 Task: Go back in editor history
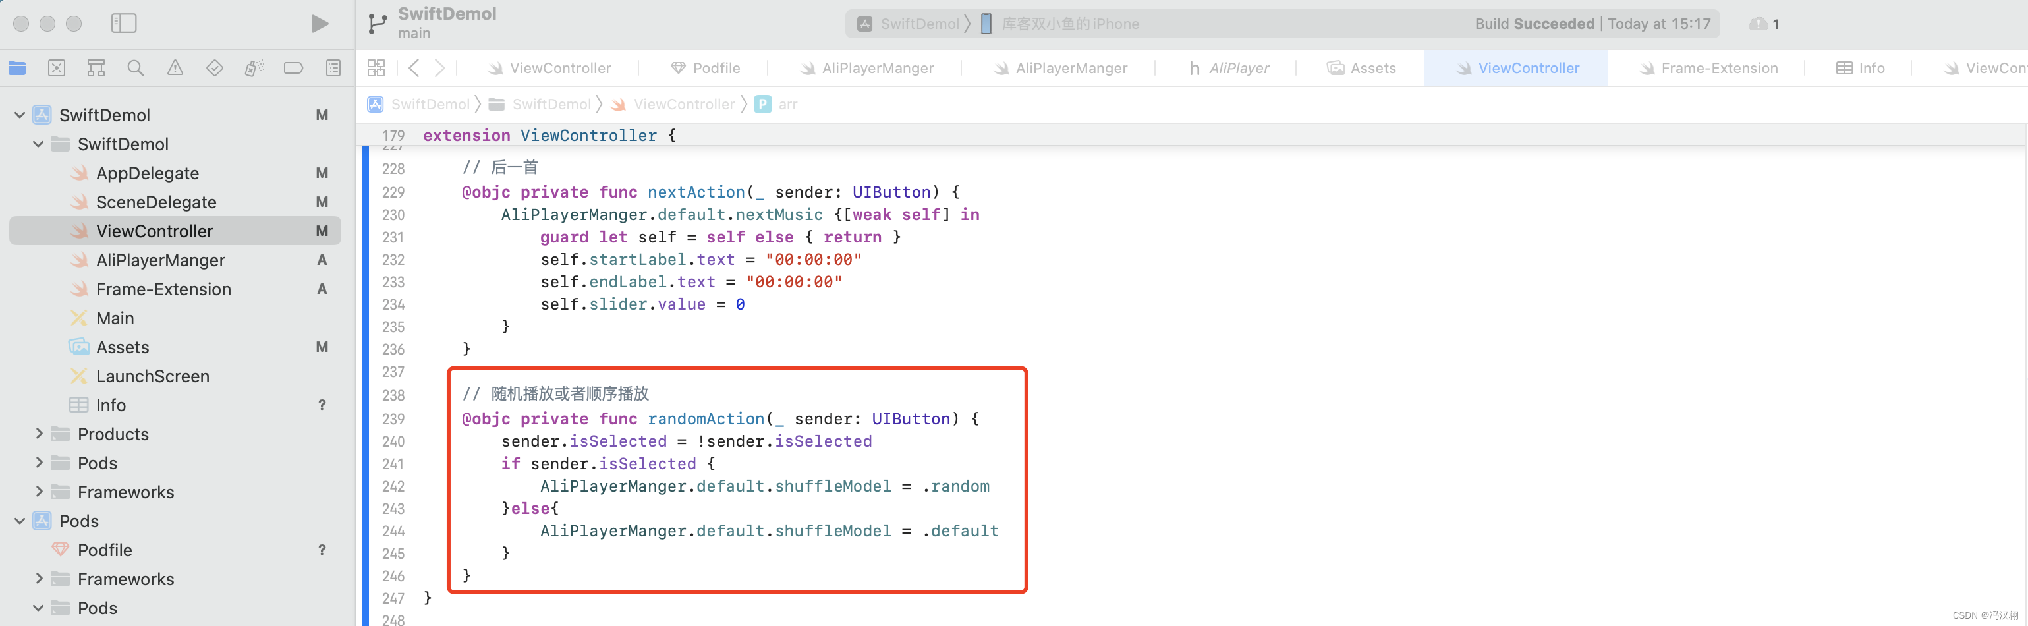(x=414, y=68)
